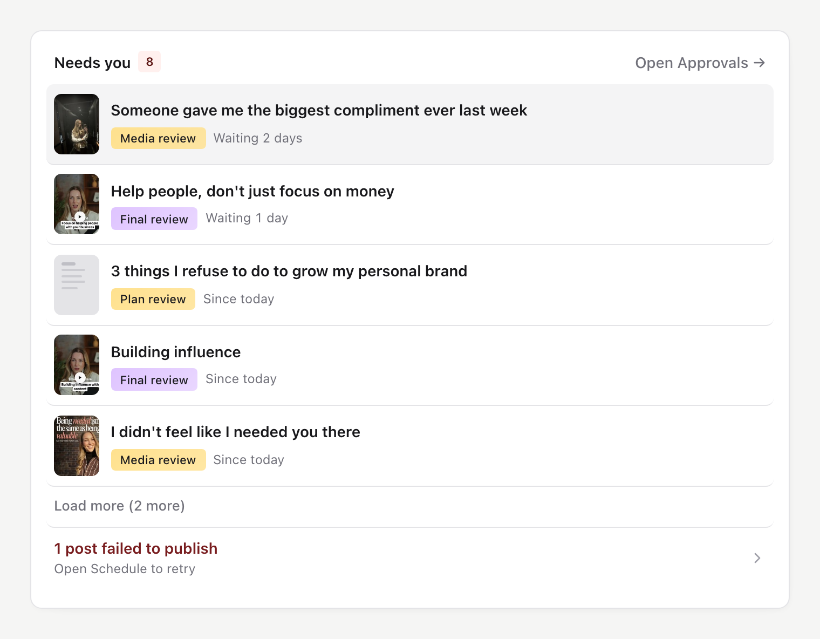
Task: Open document placeholder icon for personal brand post
Action: [77, 285]
